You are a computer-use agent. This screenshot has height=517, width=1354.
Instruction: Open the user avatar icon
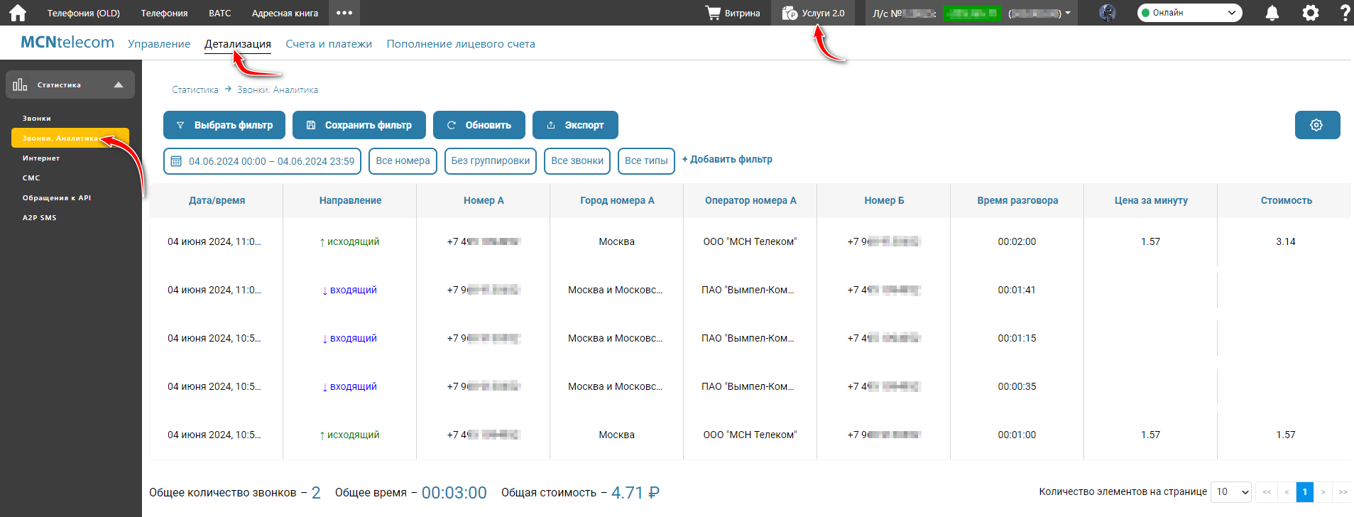1107,13
